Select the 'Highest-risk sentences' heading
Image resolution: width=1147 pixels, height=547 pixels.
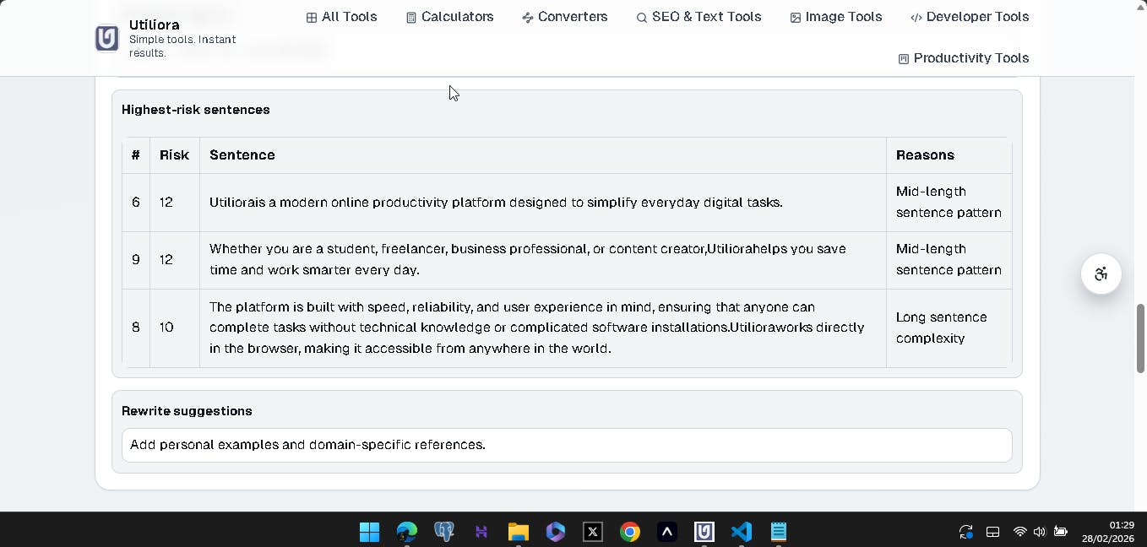pyautogui.click(x=196, y=110)
